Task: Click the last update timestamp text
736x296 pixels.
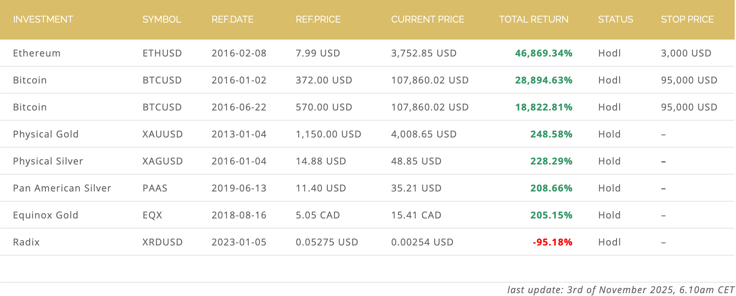Action: tap(620, 289)
